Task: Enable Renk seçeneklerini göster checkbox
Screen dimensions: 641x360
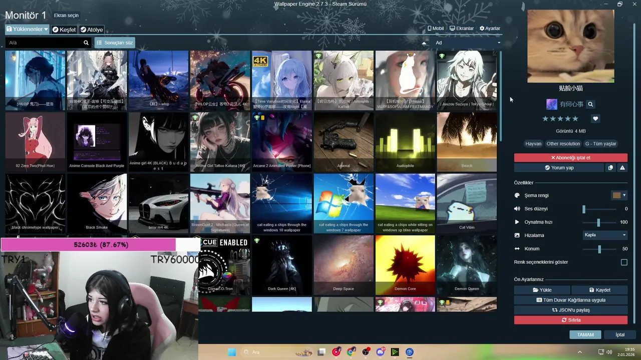Action: pyautogui.click(x=624, y=262)
